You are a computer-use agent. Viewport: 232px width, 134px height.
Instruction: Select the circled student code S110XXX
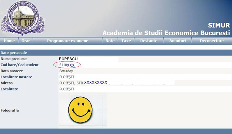tap(67, 65)
